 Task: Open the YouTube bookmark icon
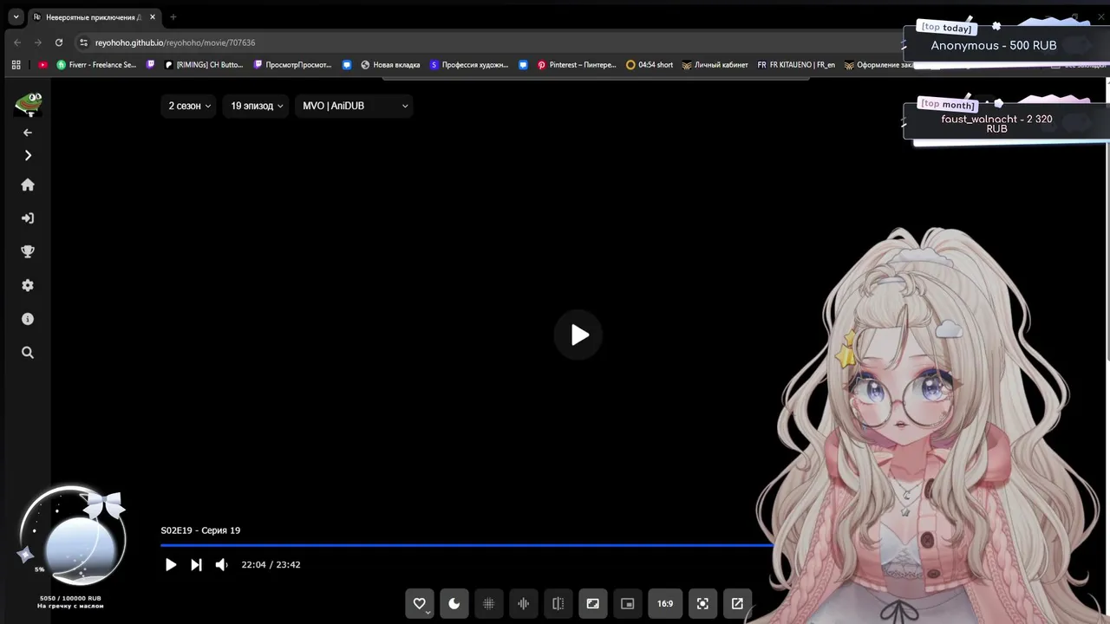pos(42,65)
